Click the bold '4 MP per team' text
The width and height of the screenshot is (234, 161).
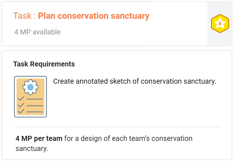click(39, 138)
